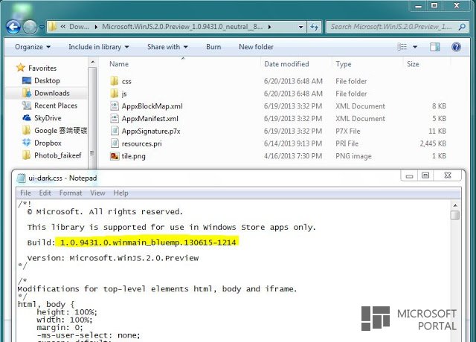Image resolution: width=476 pixels, height=342 pixels.
Task: Sort by Size column header
Action: [413, 64]
